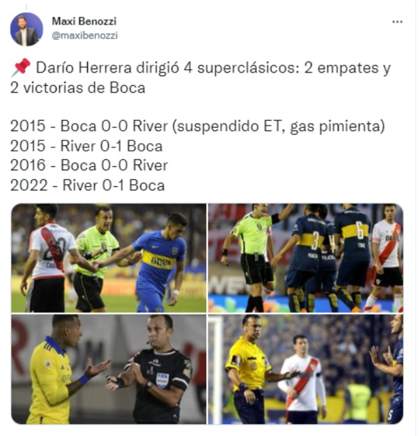The height and width of the screenshot is (436, 420).
Task: Click the 'suspendido ET, gas pimienta' result line
Action: pos(197,126)
